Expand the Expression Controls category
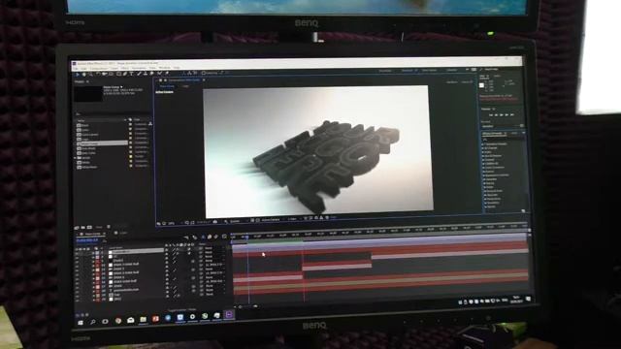621x349 pixels. 483,175
